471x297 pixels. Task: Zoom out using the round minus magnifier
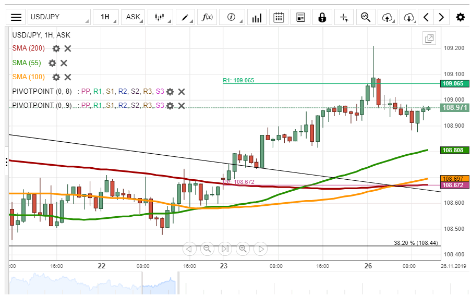[x=207, y=249]
